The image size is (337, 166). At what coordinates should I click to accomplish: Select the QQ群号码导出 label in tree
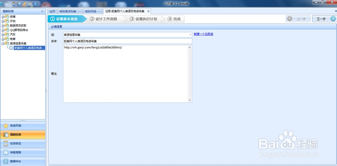point(19,30)
